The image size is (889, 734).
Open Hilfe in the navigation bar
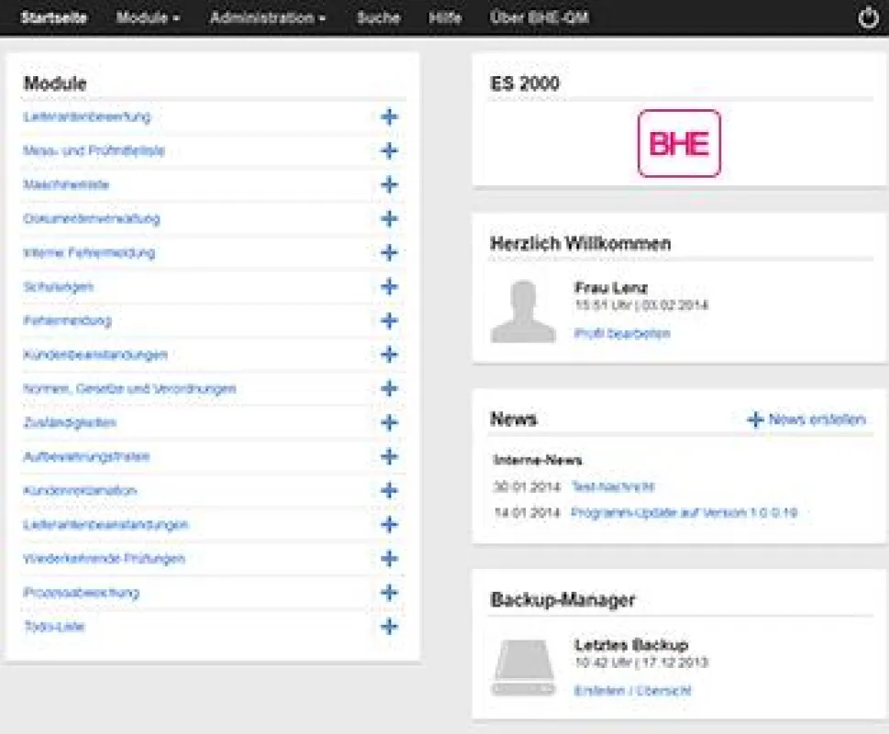tap(445, 17)
